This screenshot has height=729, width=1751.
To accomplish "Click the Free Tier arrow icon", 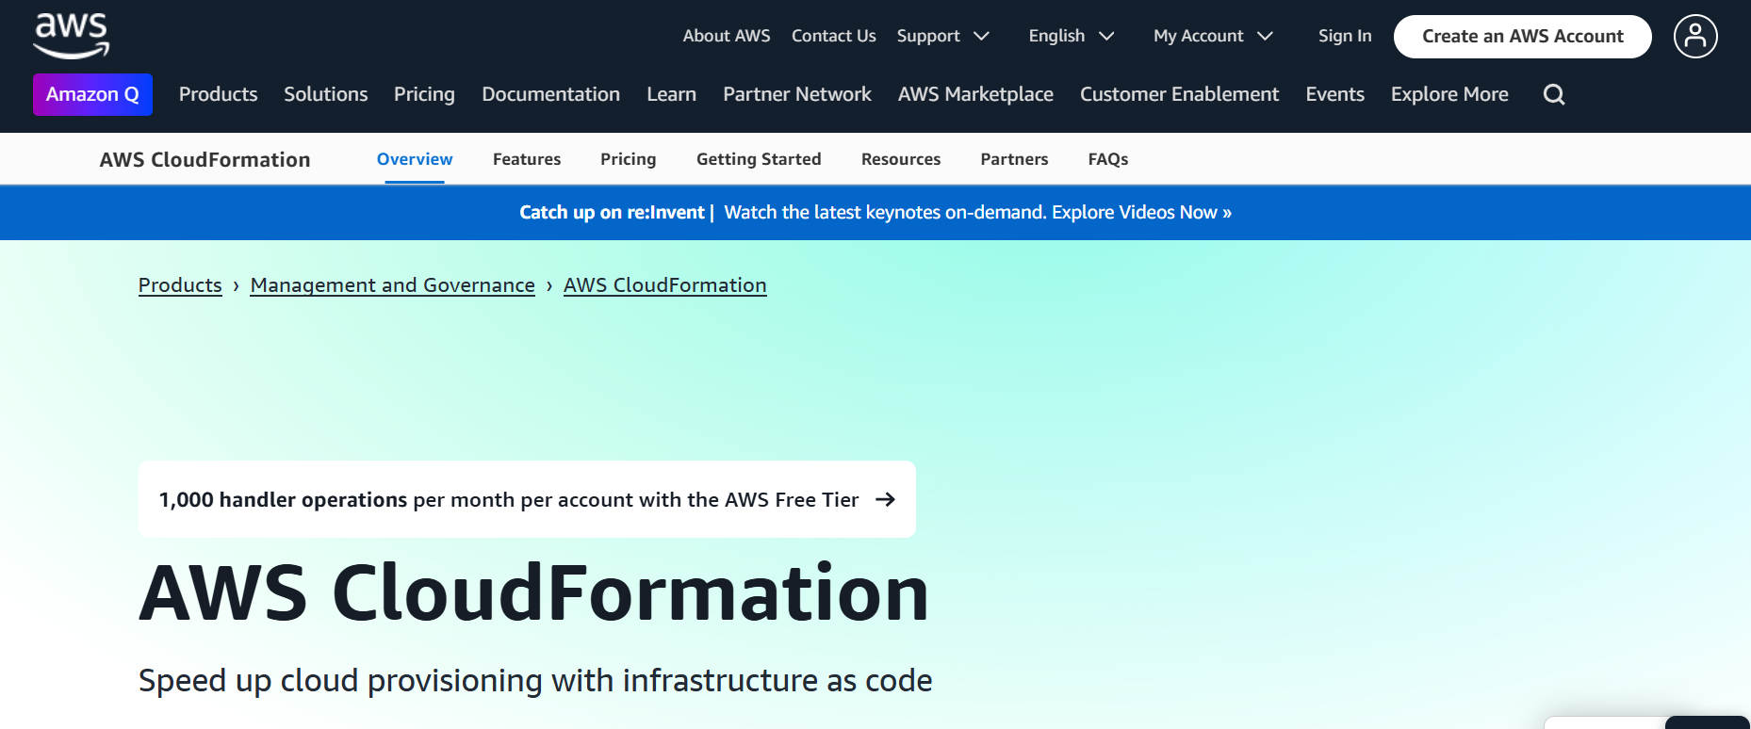I will coord(885,499).
